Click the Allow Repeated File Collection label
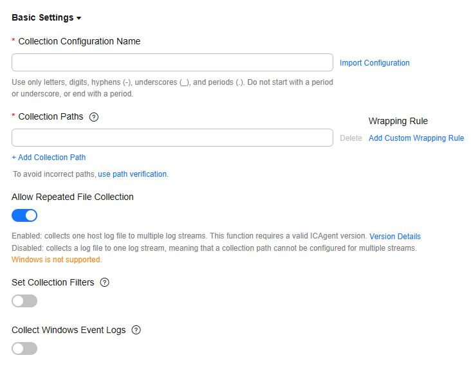 pyautogui.click(x=73, y=197)
